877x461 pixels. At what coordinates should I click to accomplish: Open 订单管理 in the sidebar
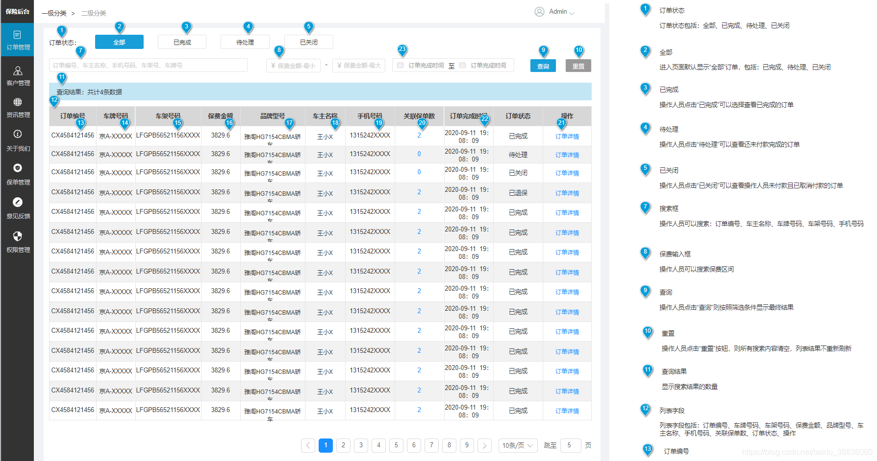coord(18,40)
